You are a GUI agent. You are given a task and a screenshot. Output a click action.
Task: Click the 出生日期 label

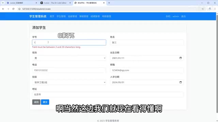(x=115, y=53)
